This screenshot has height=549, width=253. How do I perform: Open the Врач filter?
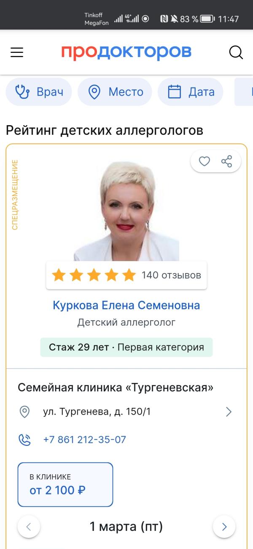(x=39, y=92)
